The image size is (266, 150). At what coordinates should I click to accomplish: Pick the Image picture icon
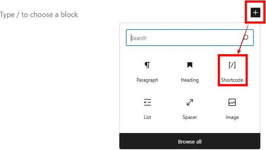(232, 102)
